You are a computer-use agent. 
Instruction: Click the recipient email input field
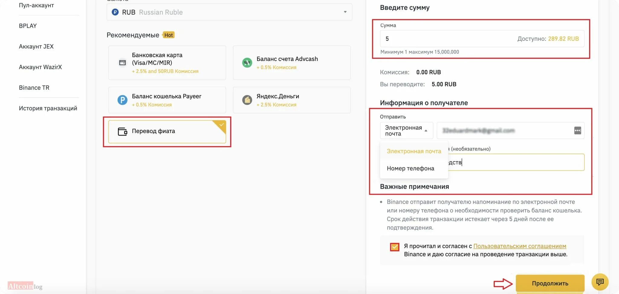coord(510,130)
